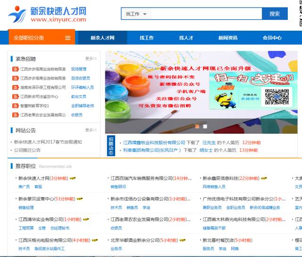The image size is (302, 257).
Task: Click VIP badge next to 新余快速人才网
Action: 73,178
